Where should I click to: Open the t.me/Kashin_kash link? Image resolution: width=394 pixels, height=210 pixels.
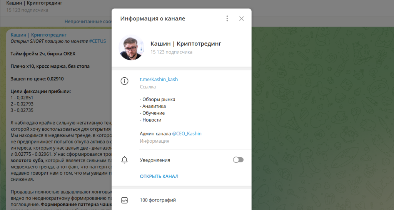click(x=159, y=79)
